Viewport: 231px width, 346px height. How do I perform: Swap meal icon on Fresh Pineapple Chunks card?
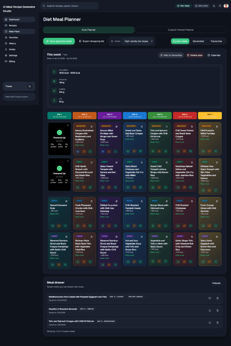click(x=84, y=226)
